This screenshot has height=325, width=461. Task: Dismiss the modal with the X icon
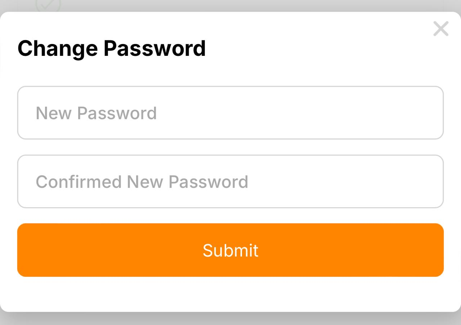441,29
